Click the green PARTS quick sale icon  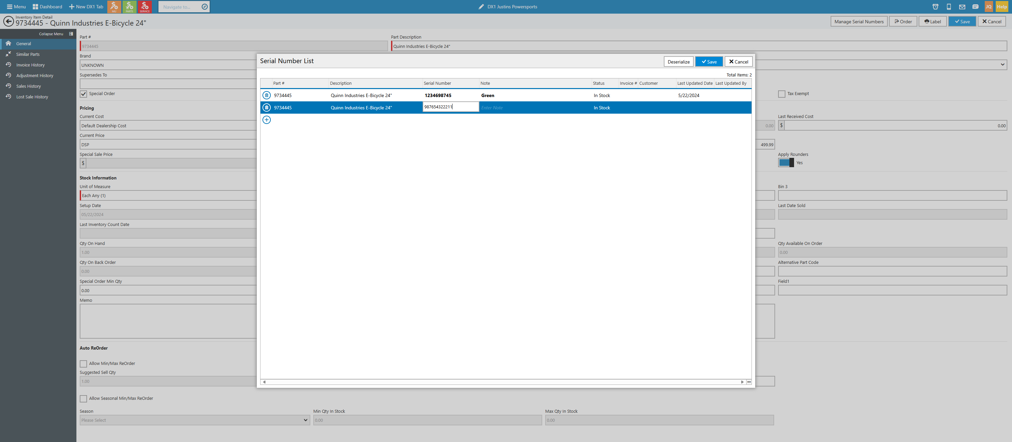pos(129,7)
